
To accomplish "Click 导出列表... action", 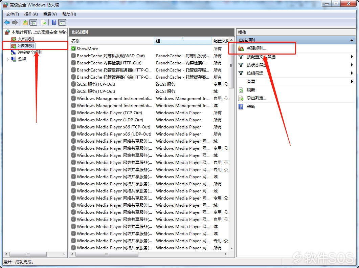I will point(256,98).
